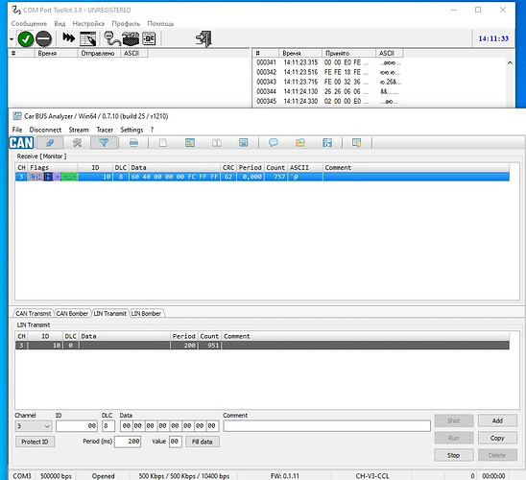526x480 pixels.
Task: Click the green checkmark connect icon
Action: [x=26, y=39]
